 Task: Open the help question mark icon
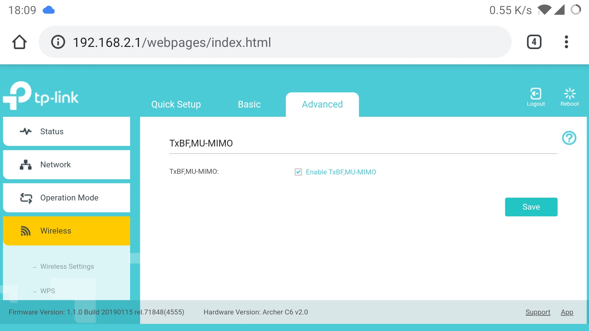(569, 138)
